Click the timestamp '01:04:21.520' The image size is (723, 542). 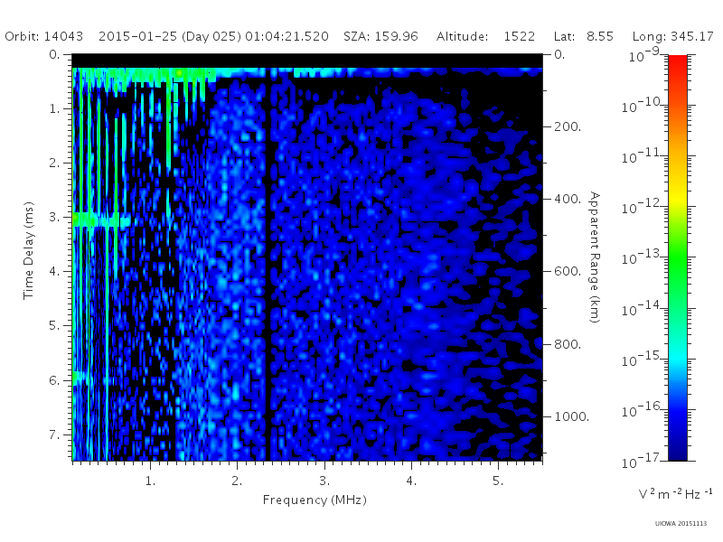286,36
